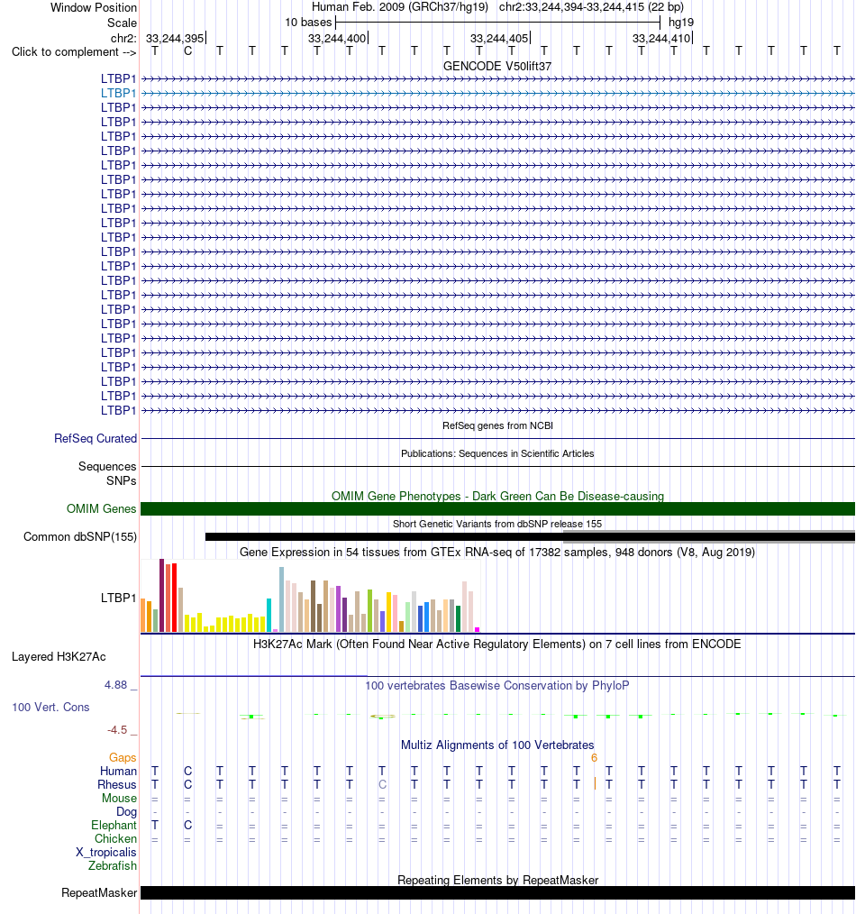Click the light-blue highlighted LTBP1 transcript label
The image size is (856, 914).
pyautogui.click(x=118, y=93)
